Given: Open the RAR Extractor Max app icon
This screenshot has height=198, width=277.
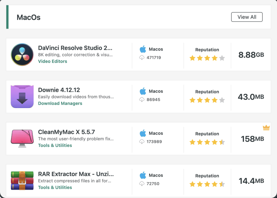Looking at the screenshot, I should tap(22, 180).
